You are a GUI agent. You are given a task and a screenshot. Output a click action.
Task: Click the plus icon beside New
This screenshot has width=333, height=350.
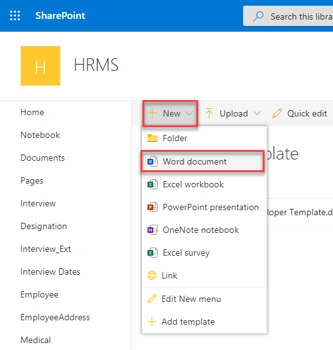click(x=153, y=113)
